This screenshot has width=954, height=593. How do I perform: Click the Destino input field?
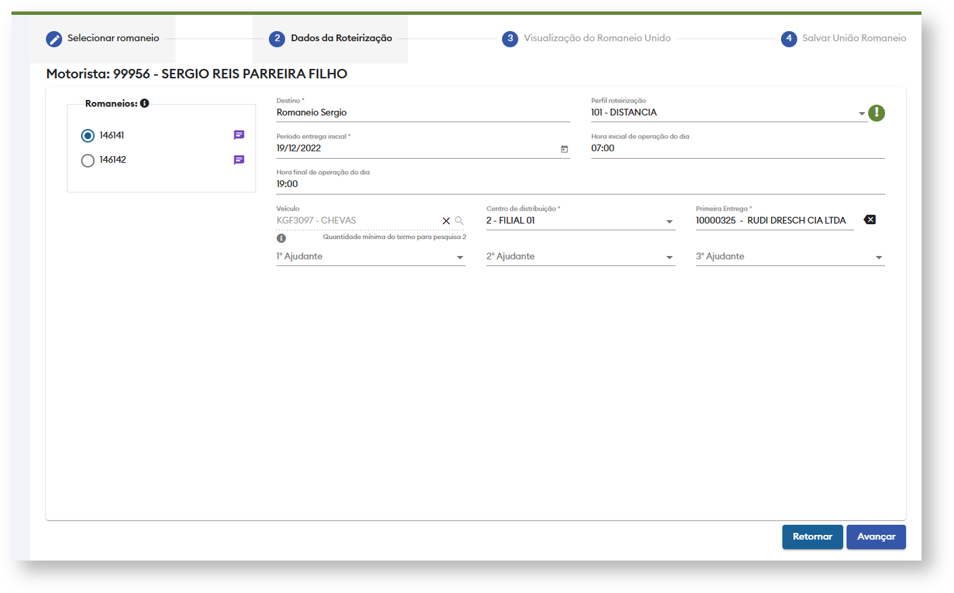(422, 113)
